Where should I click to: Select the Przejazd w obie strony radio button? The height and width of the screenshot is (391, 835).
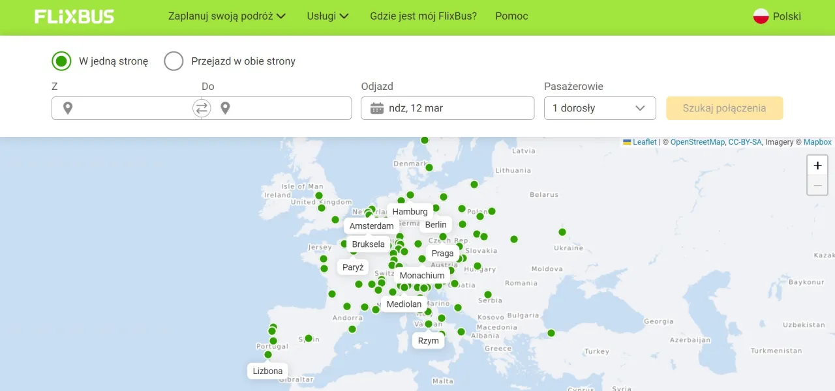coord(174,61)
